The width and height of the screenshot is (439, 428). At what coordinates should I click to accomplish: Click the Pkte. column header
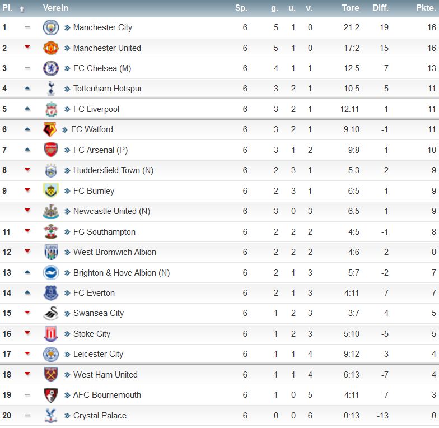click(x=426, y=8)
